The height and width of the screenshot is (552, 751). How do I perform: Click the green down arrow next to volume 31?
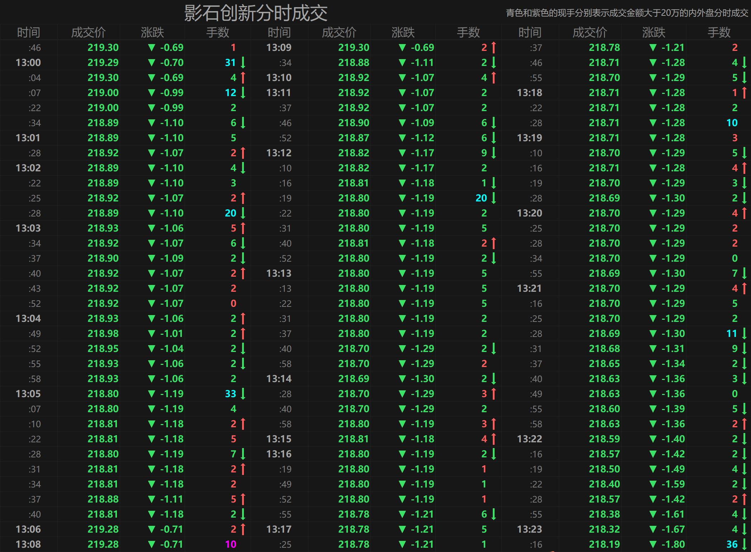243,62
